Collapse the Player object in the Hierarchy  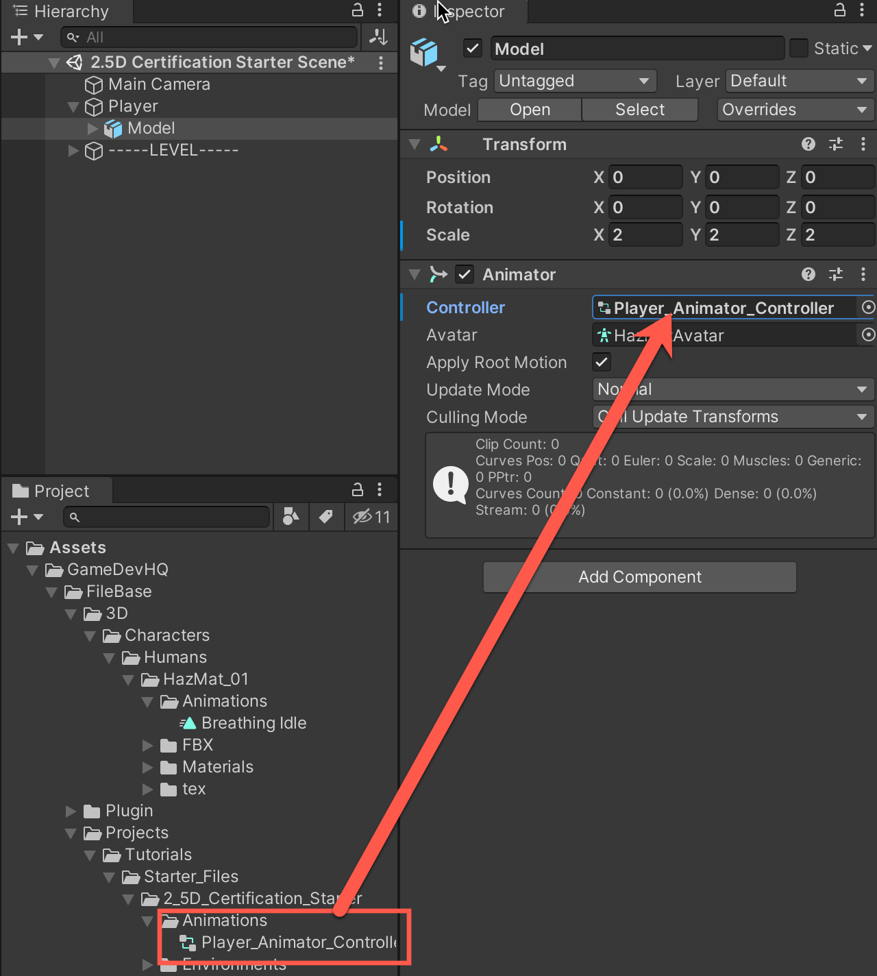pyautogui.click(x=73, y=107)
